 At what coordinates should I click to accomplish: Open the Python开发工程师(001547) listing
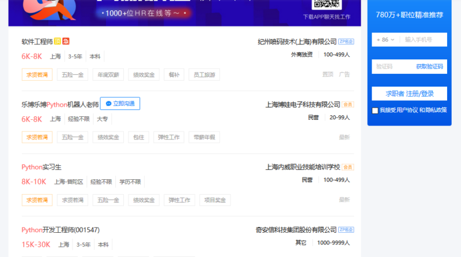pyautogui.click(x=61, y=230)
